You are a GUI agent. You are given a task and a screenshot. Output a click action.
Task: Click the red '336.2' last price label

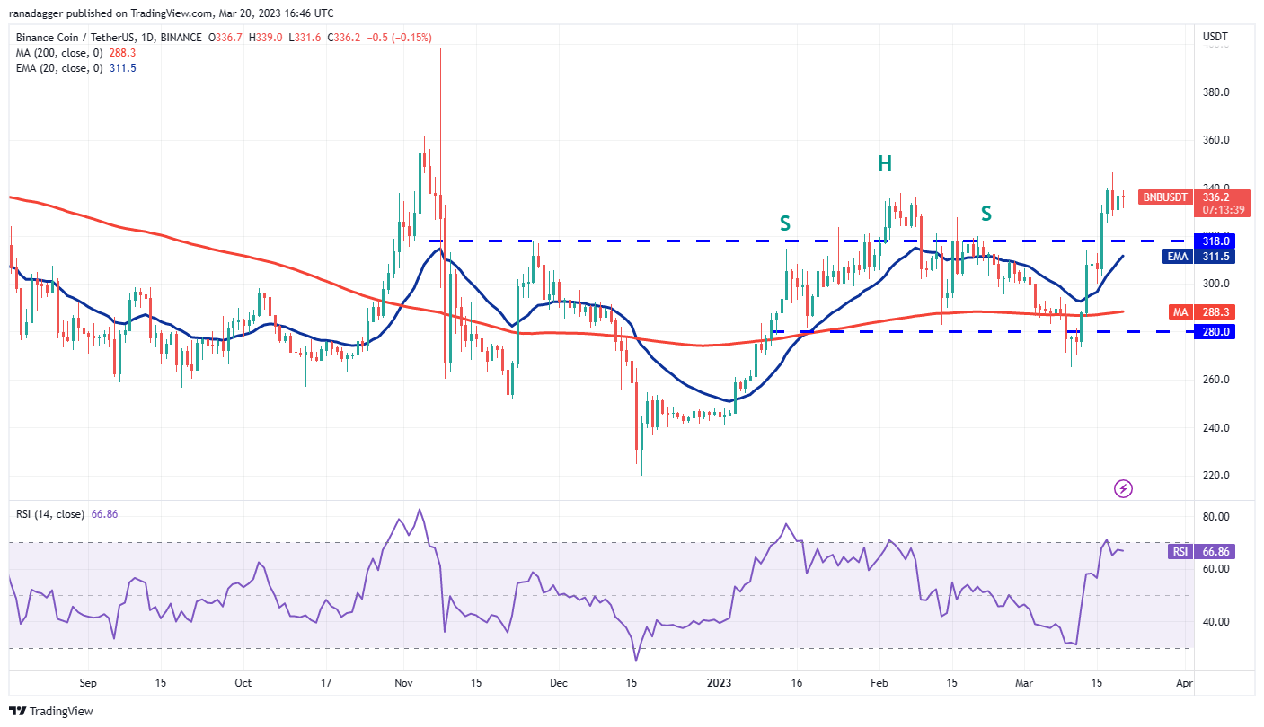pos(1217,197)
